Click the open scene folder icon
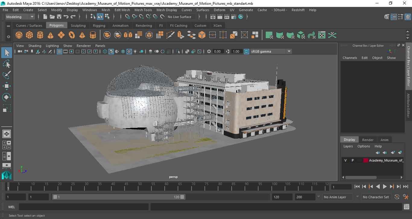The height and width of the screenshot is (219, 412). tap(52, 17)
